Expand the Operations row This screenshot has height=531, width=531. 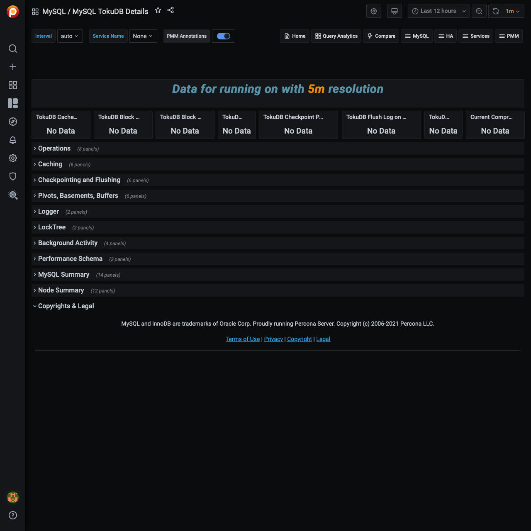pyautogui.click(x=54, y=149)
